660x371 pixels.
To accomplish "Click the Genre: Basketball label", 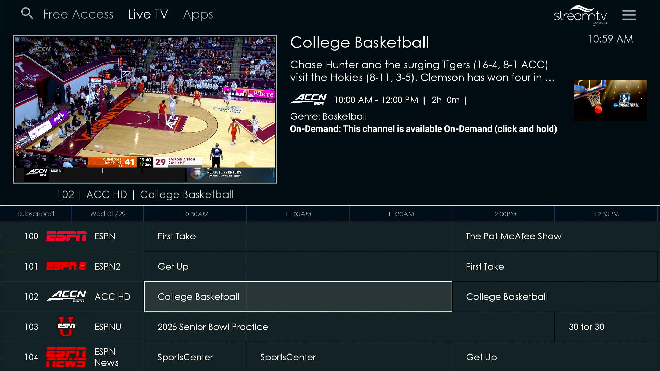I will point(328,116).
